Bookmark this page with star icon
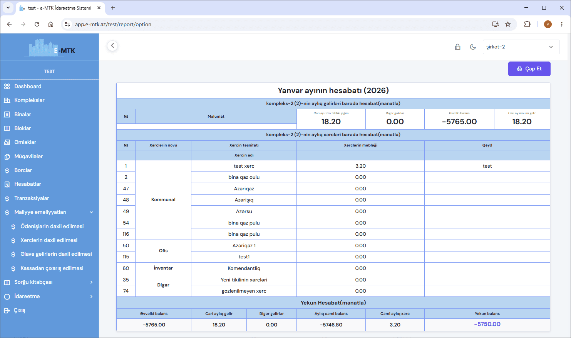The height and width of the screenshot is (338, 571). point(508,24)
